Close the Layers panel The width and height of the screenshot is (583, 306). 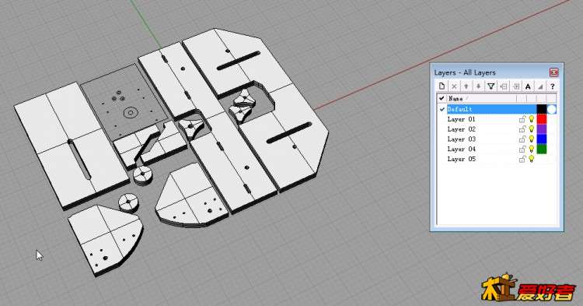[554, 72]
